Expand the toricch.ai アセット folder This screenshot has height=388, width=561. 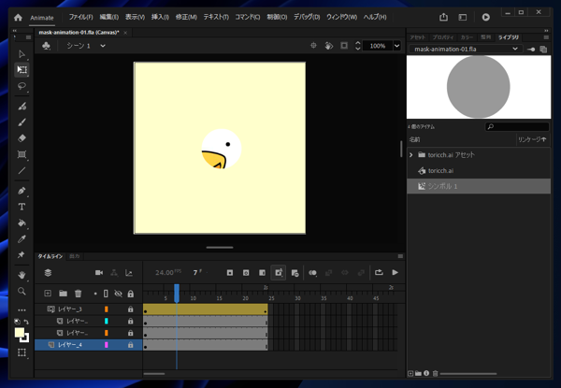(411, 154)
